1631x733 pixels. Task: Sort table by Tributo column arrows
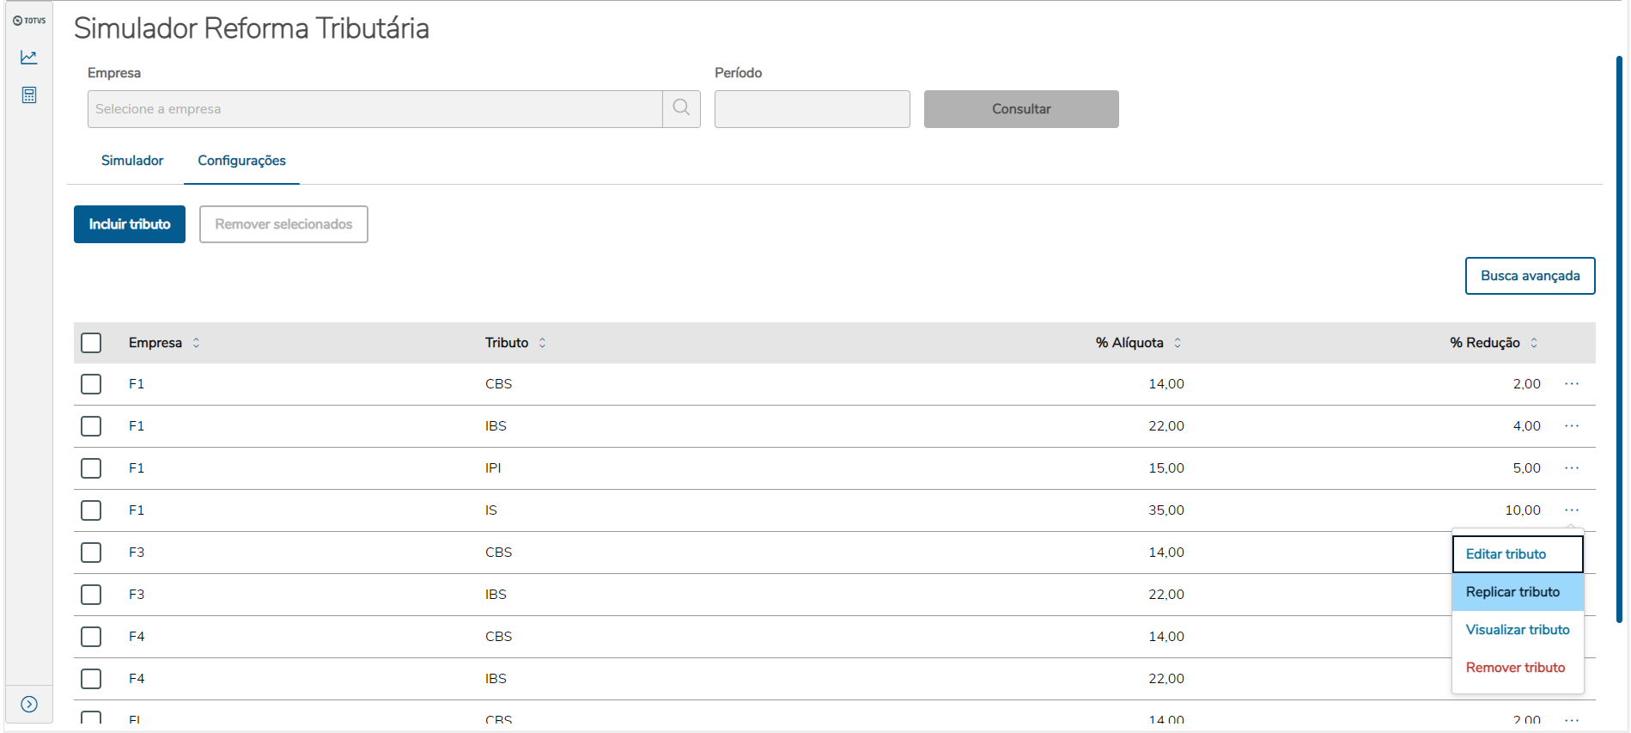pos(543,343)
